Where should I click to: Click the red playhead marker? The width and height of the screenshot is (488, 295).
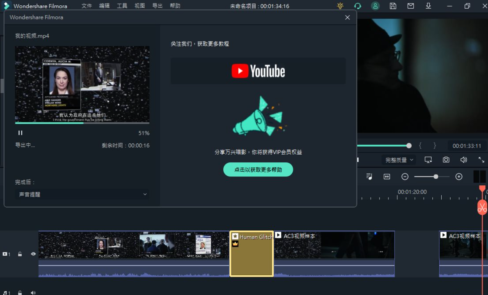click(482, 189)
